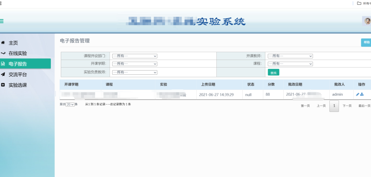371x177 pixels.
Task: Select page number 1
Action: 334,106
